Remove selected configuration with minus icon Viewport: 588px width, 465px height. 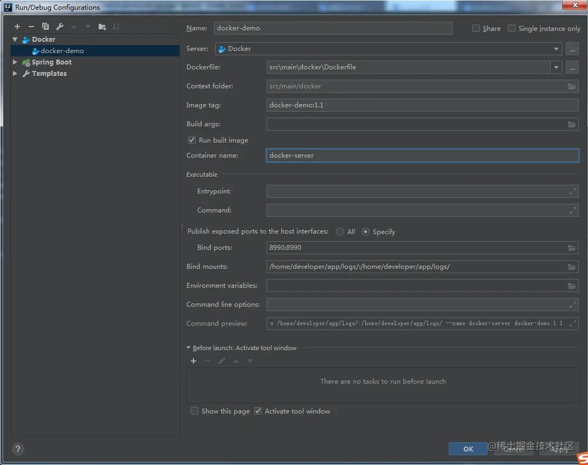(x=31, y=27)
